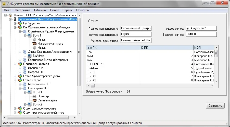The width and height of the screenshot is (230, 127).
Task: Click the department icon next to Руководство
Action: pyautogui.click(x=20, y=23)
